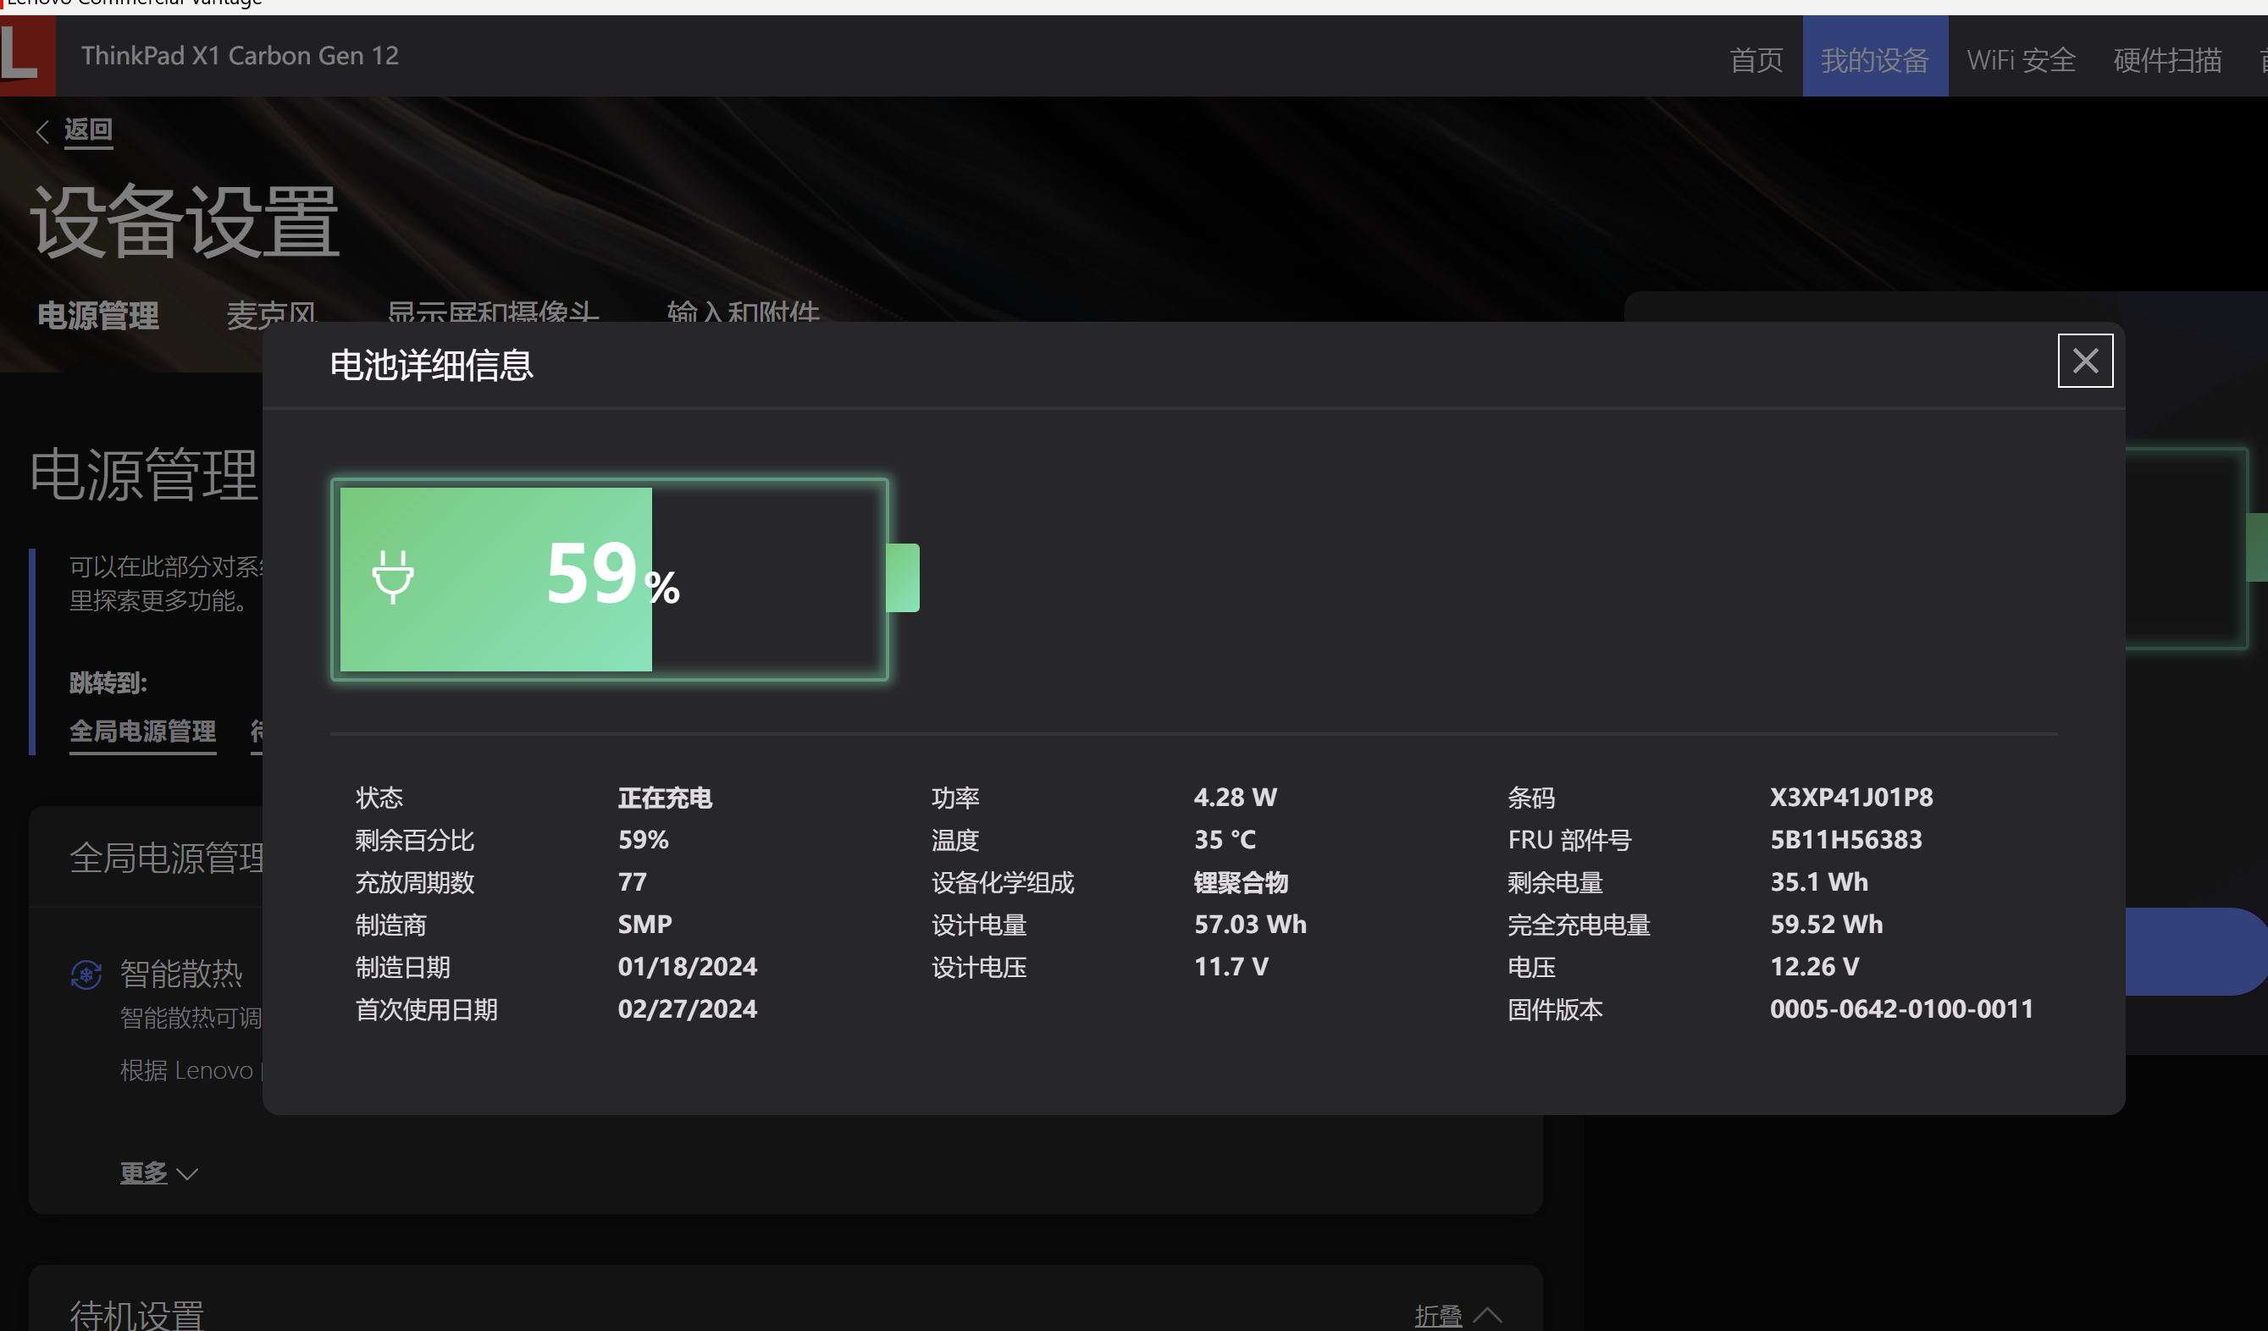This screenshot has width=2268, height=1331.
Task: Click the blue button behind the dialog
Action: click(2196, 951)
